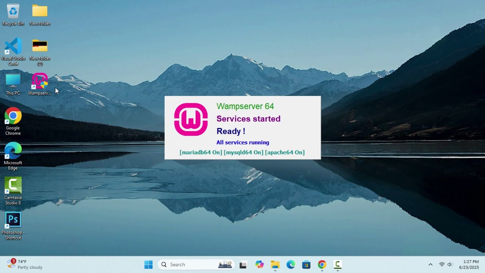Select the Google Chrome desktop shortcut

pos(13,121)
